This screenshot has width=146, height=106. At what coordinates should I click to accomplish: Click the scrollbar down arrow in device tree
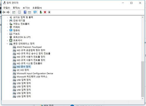142,98
